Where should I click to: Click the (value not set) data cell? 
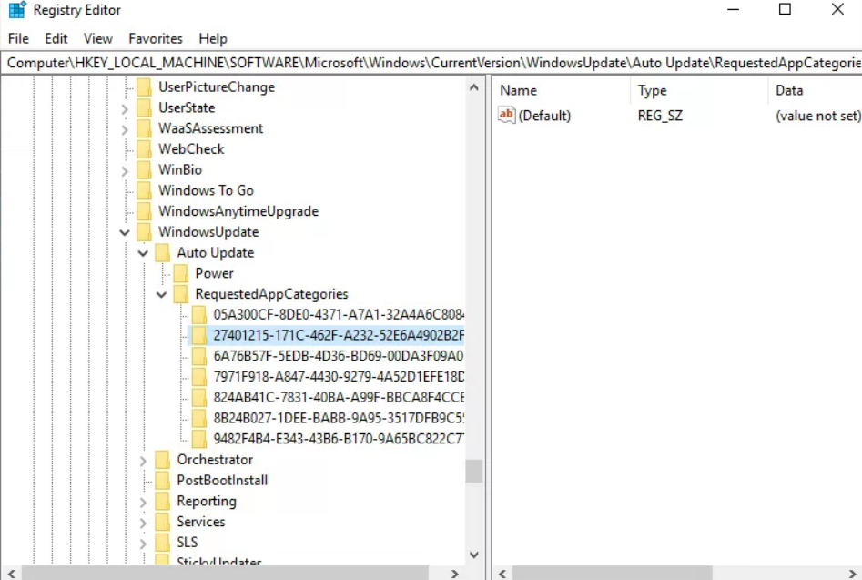(x=816, y=116)
